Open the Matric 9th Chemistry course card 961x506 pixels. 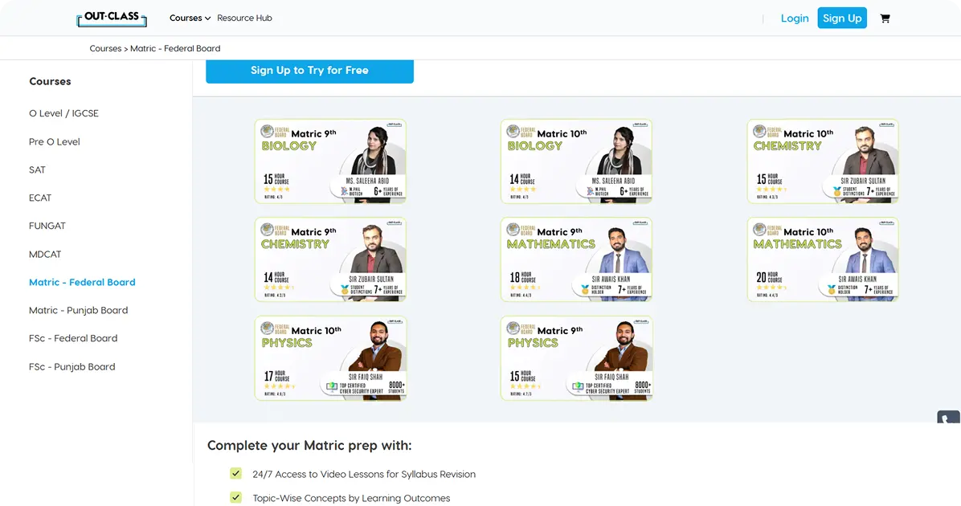click(x=330, y=259)
